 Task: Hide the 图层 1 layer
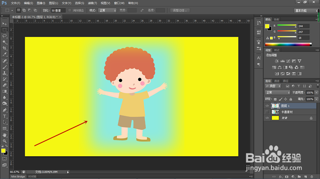[x=267, y=106]
